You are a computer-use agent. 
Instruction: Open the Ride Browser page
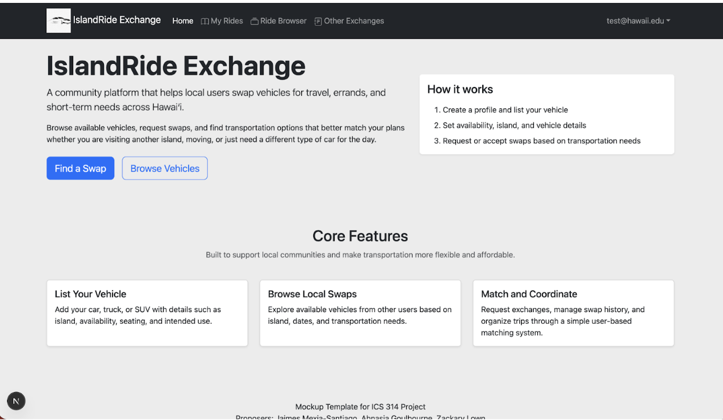(x=283, y=21)
